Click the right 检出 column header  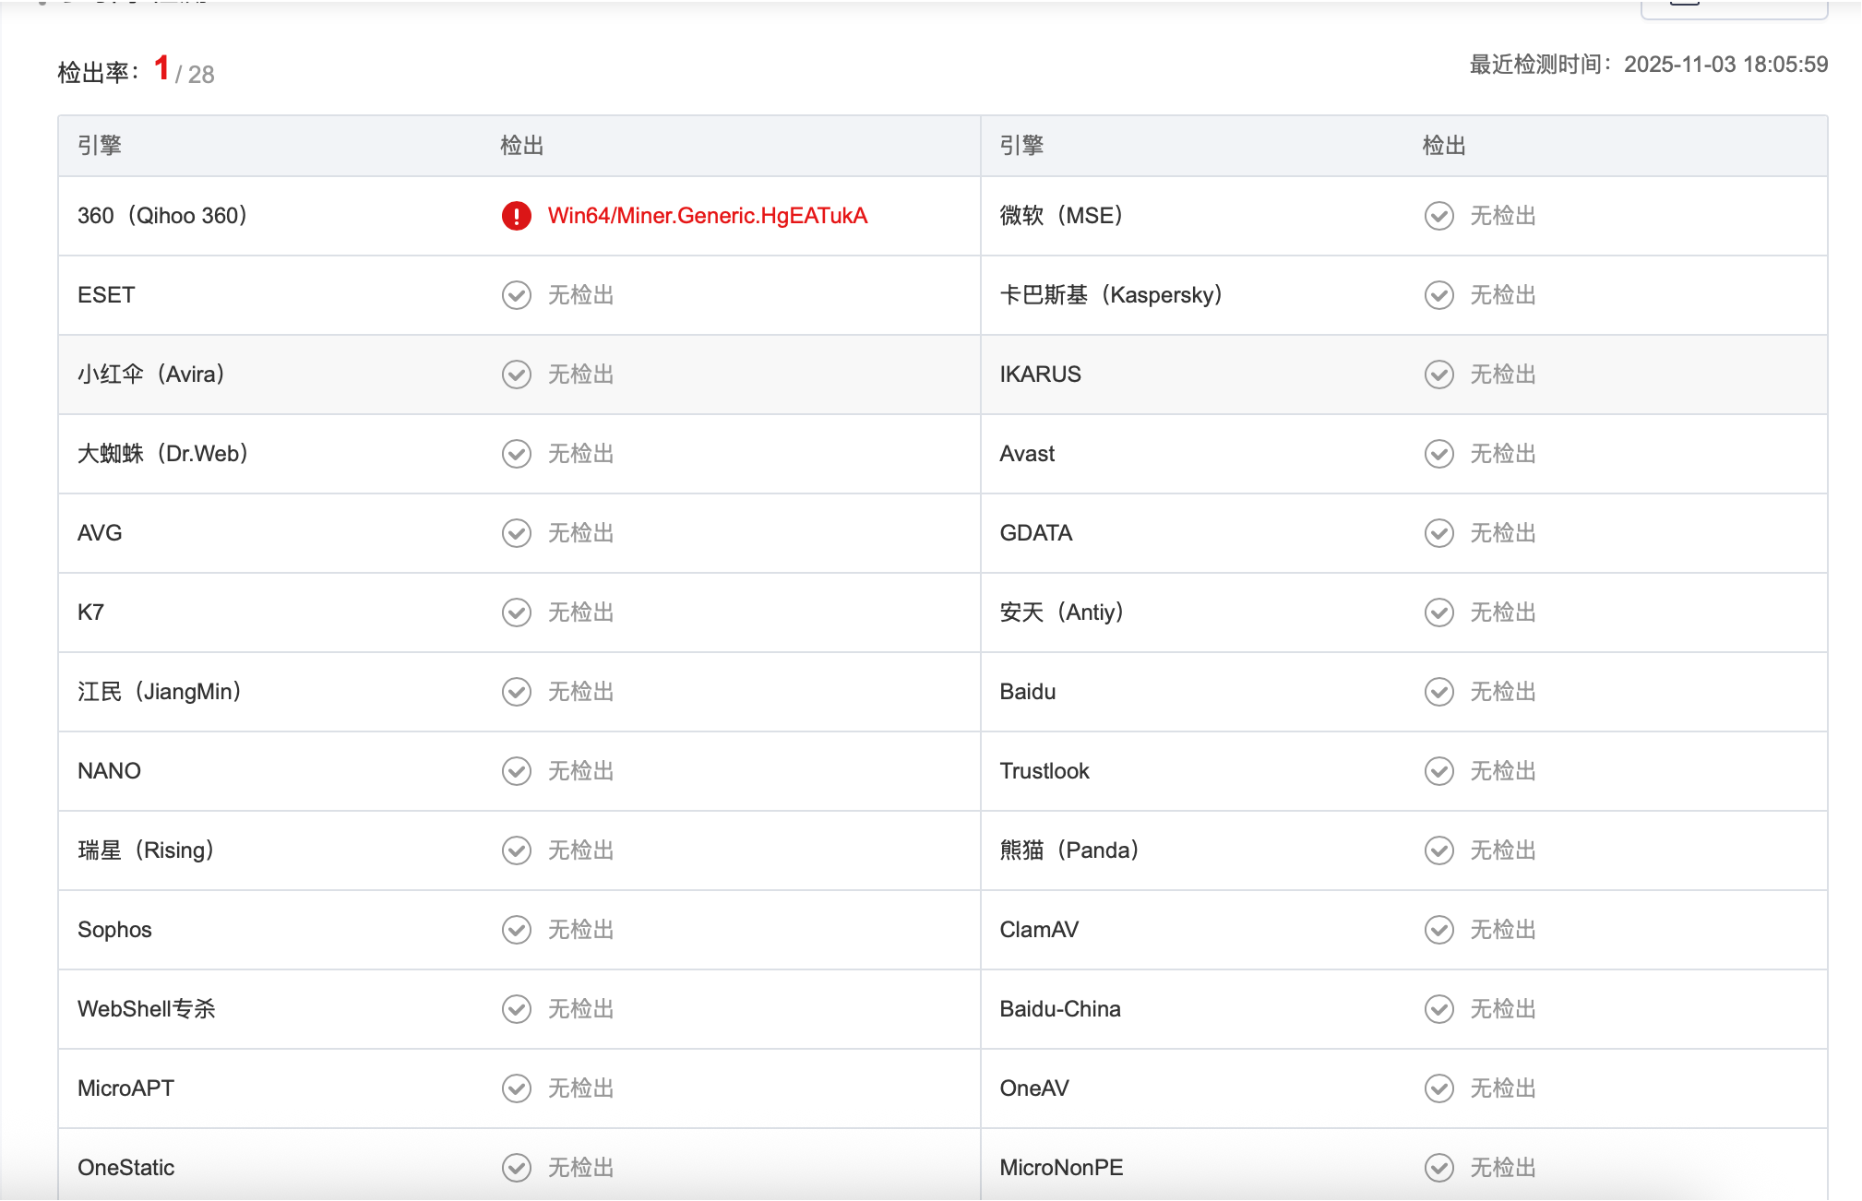coord(1444,146)
